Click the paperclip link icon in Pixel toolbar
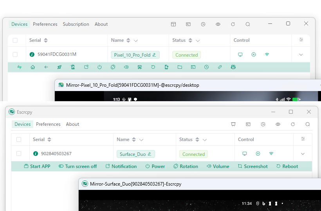 [x=220, y=67]
